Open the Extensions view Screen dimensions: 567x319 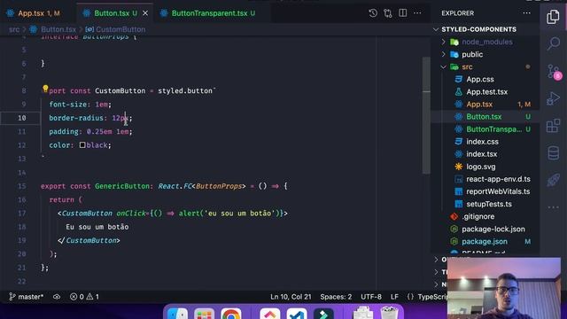coord(553,126)
